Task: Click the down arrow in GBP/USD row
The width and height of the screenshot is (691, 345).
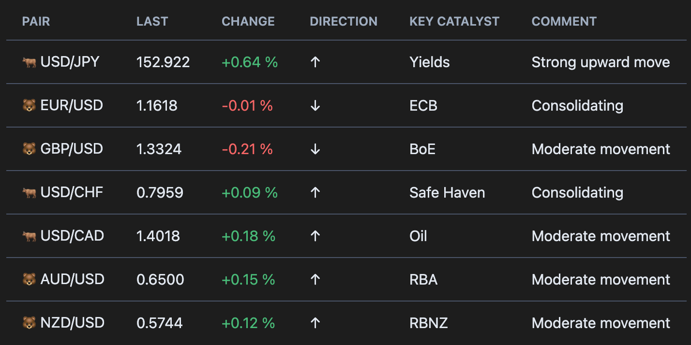Action: coord(315,149)
